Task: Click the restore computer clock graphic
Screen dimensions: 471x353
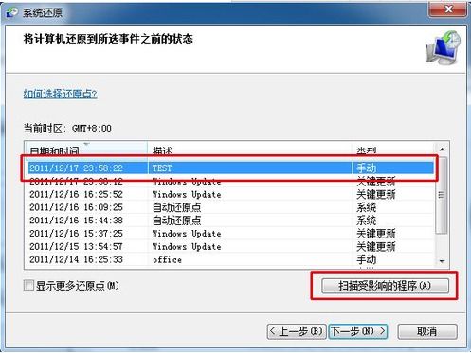Action: [443, 47]
